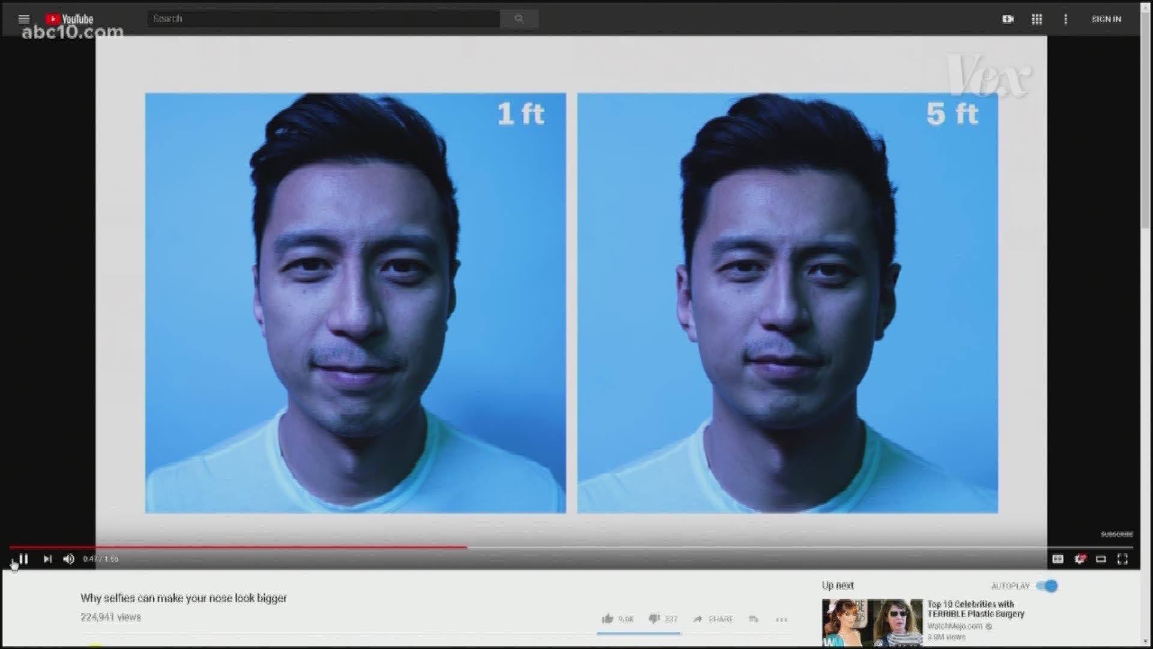The height and width of the screenshot is (649, 1153).
Task: Switch to theater mode
Action: point(1101,559)
